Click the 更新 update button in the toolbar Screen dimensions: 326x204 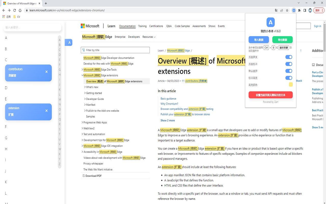pyautogui.click(x=319, y=10)
